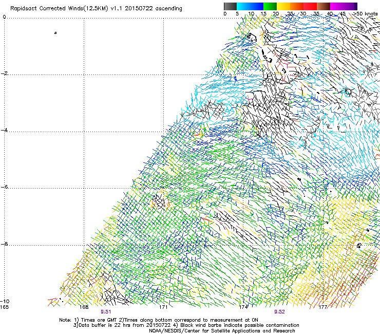Click the '9:51' time label below the map
The height and width of the screenshot is (334, 380).
(106, 312)
